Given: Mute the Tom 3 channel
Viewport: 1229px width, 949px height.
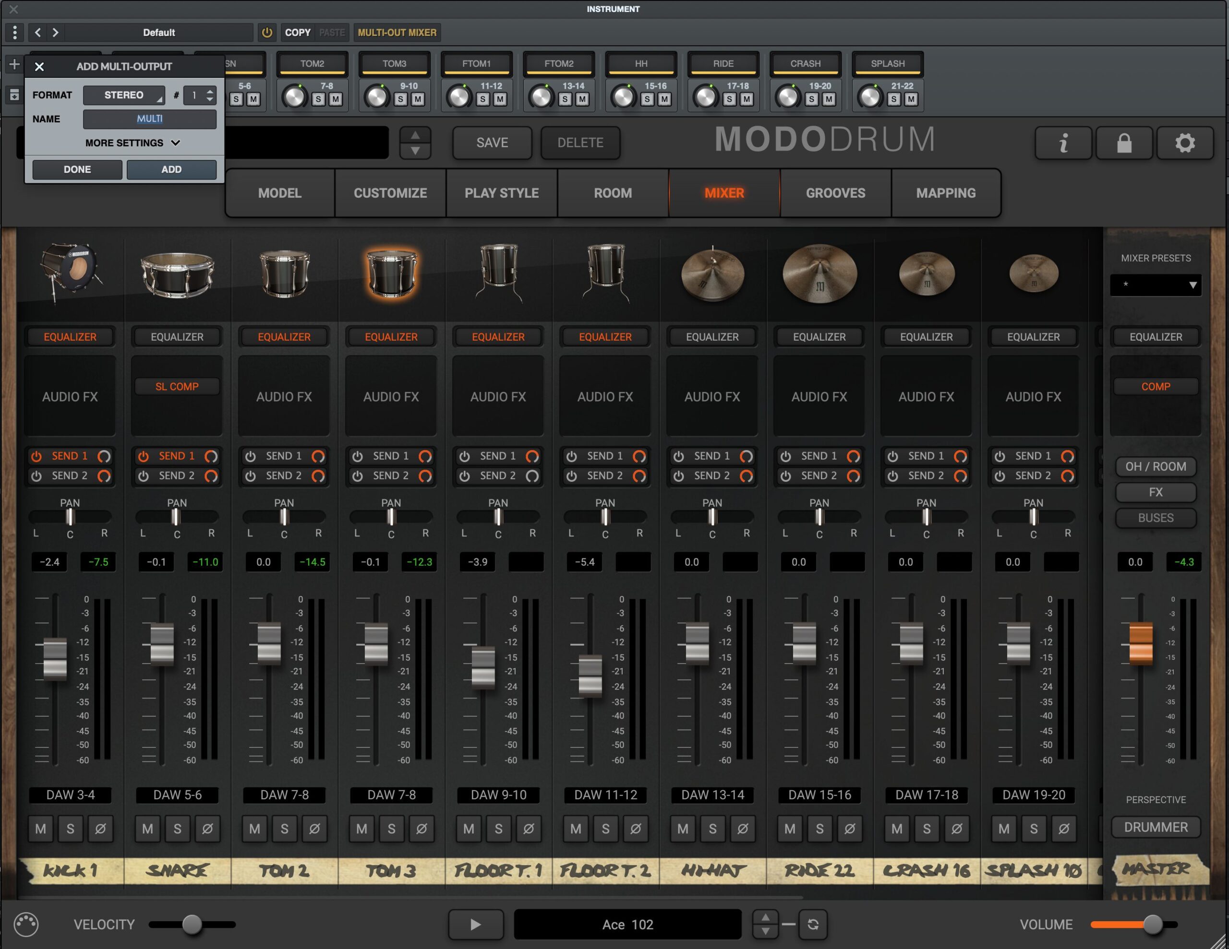Looking at the screenshot, I should pyautogui.click(x=361, y=829).
